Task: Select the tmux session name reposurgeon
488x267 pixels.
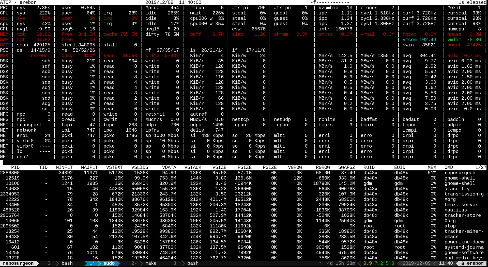Action: click(x=18, y=263)
